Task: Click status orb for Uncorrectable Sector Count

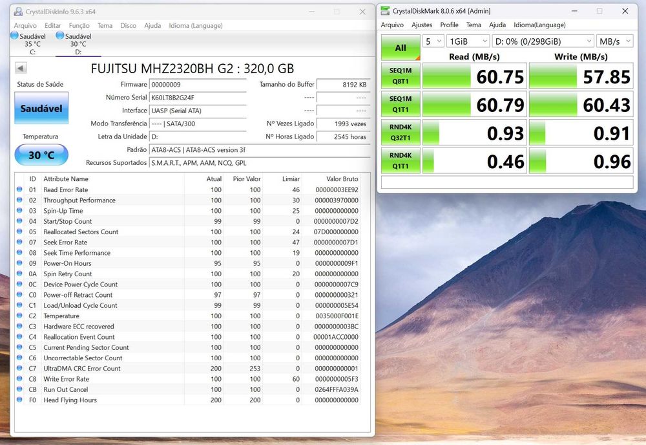Action: click(x=19, y=358)
